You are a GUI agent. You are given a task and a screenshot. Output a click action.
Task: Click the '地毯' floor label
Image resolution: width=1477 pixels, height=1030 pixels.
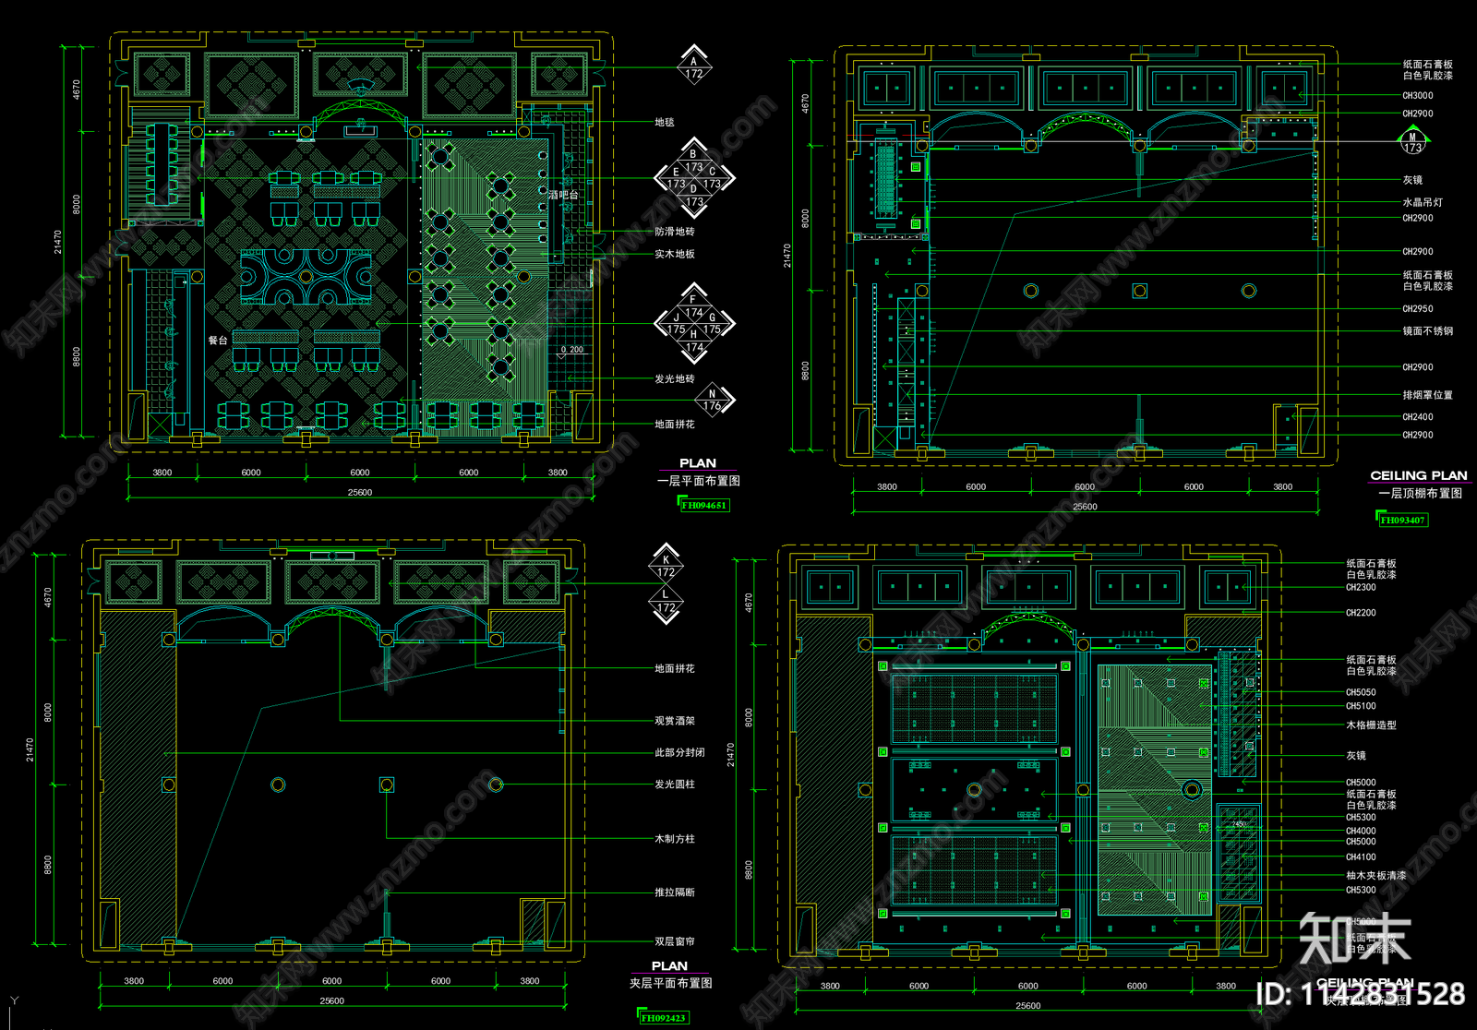point(665,122)
